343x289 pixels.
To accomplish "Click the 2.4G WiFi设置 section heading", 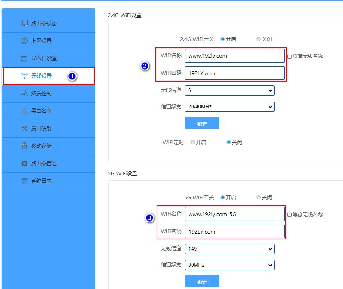I will click(124, 15).
